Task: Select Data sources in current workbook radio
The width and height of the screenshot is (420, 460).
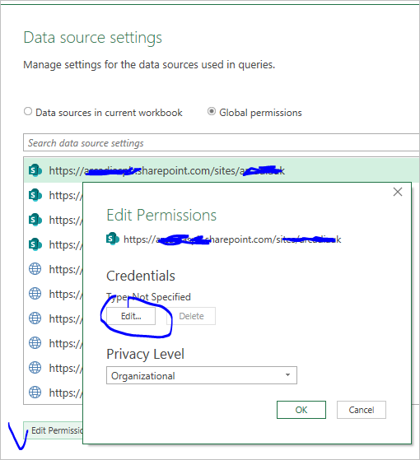Action: coord(28,111)
